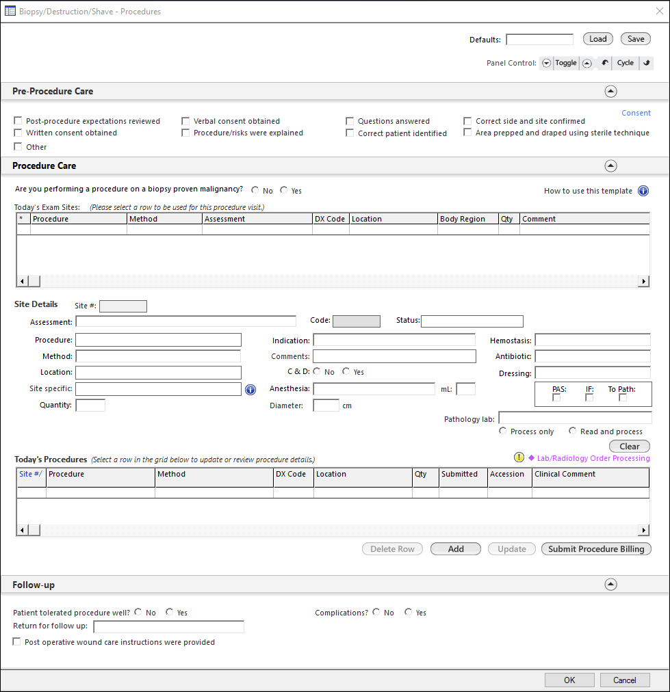The width and height of the screenshot is (670, 692).
Task: Click the Method field in Site Details
Action: (x=159, y=356)
